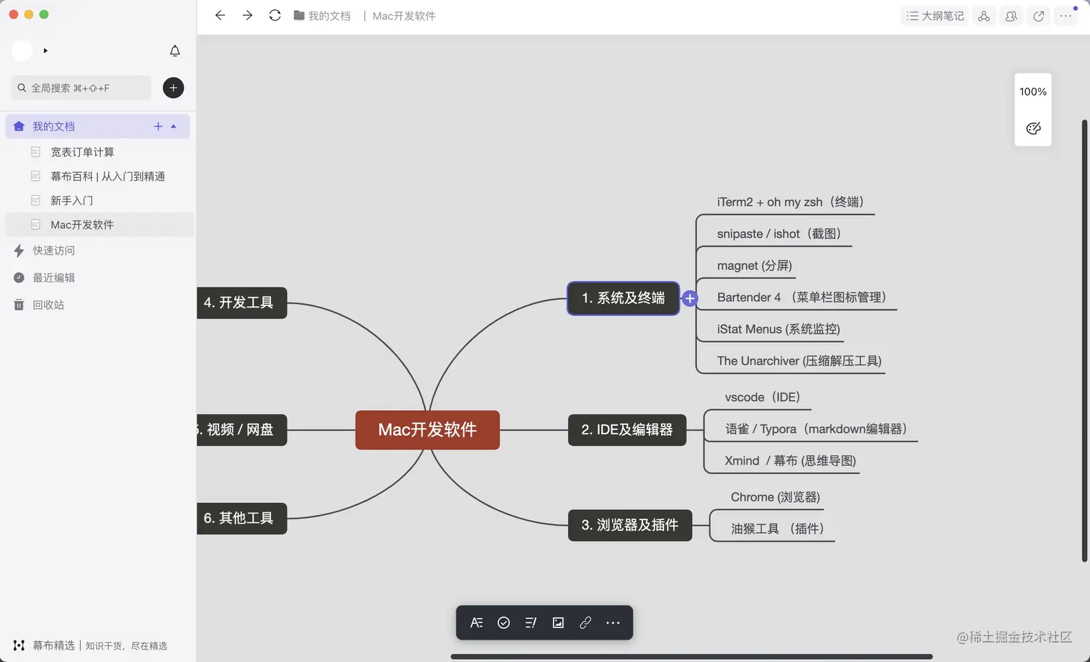Select Mac开发软件 in the sidebar list
Screen dimensions: 1090x662
[x=99, y=225]
